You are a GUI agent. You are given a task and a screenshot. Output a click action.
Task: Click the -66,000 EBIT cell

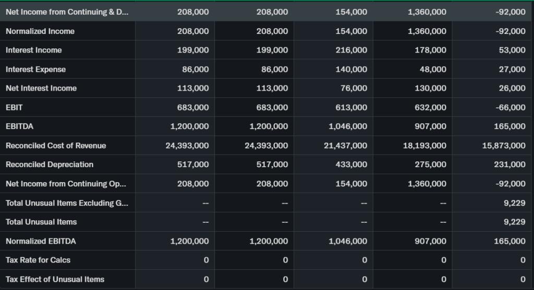click(509, 107)
